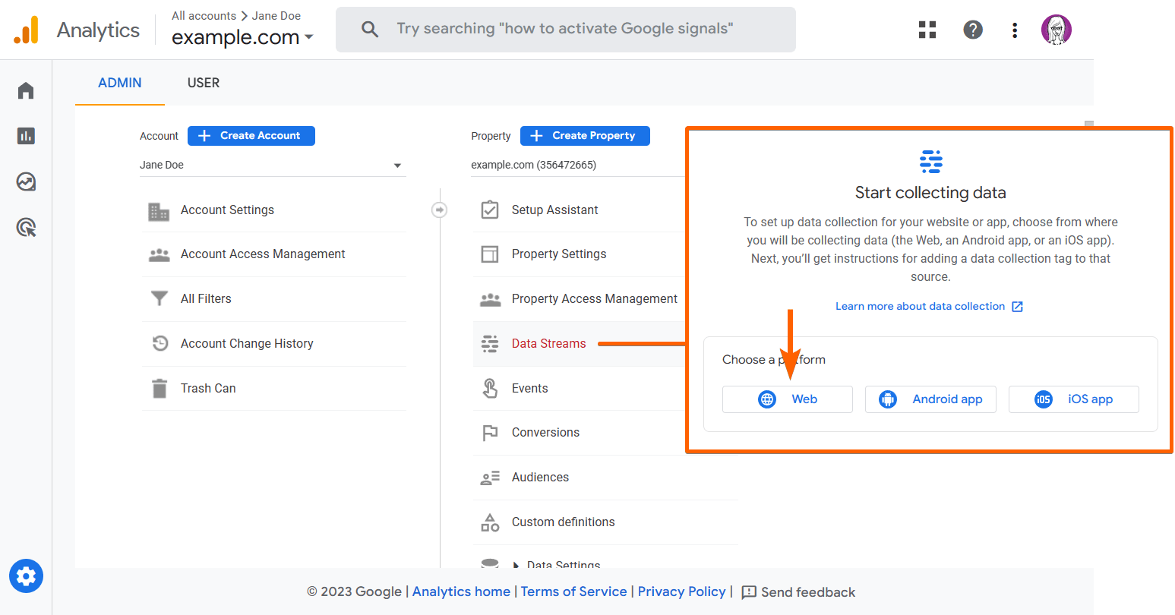Open the Google apps grid icon
1175x615 pixels.
pyautogui.click(x=927, y=30)
